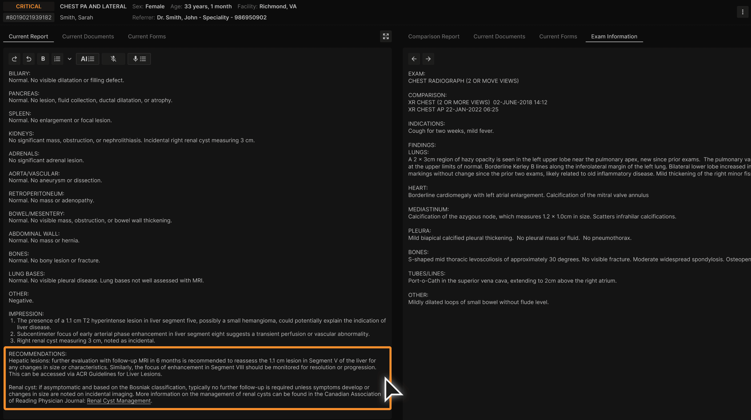Switch to left Current Documents tab

click(x=88, y=36)
